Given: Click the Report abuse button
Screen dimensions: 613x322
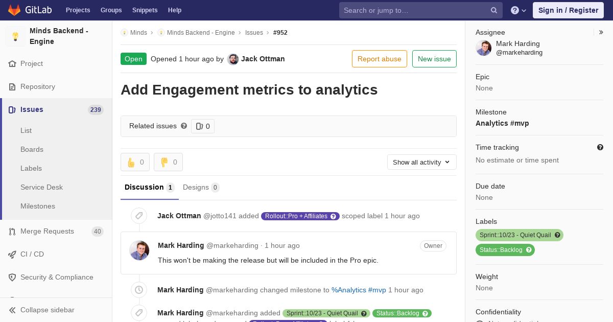Looking at the screenshot, I should coord(379,59).
